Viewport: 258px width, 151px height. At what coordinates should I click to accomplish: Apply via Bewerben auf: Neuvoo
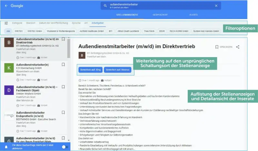coord(117,70)
